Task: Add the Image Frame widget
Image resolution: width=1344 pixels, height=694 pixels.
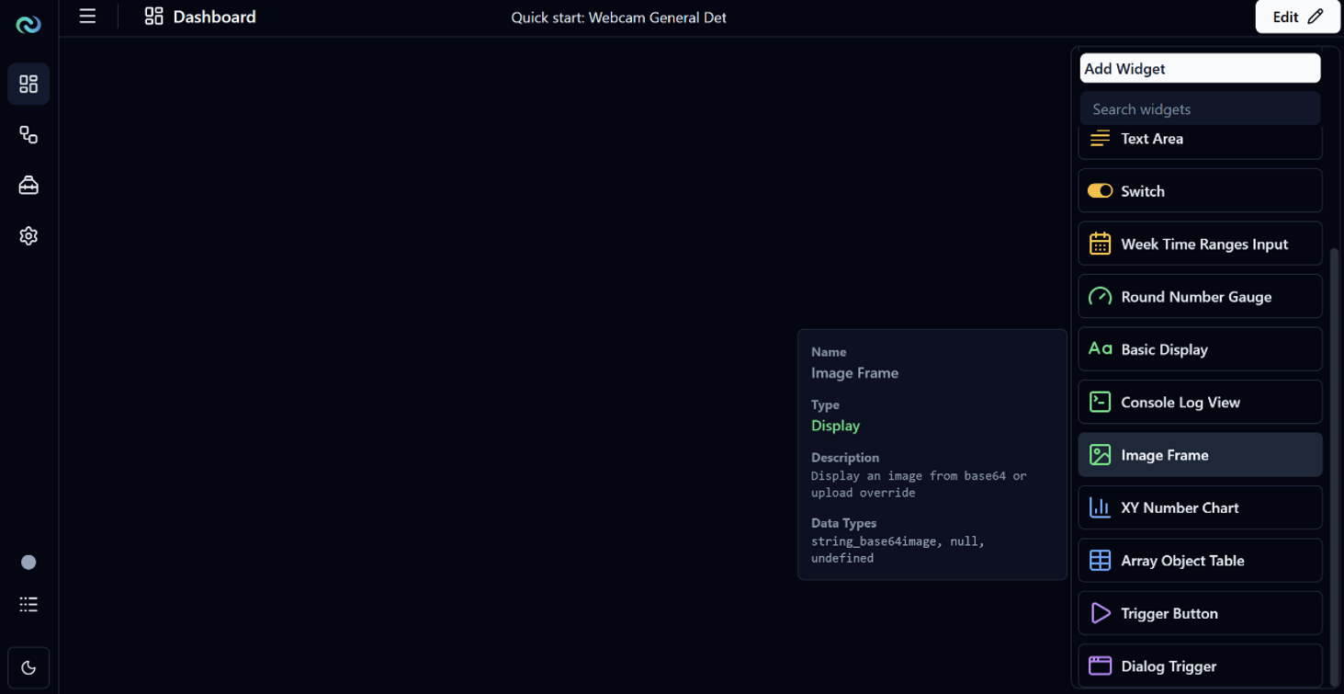Action: [x=1200, y=455]
